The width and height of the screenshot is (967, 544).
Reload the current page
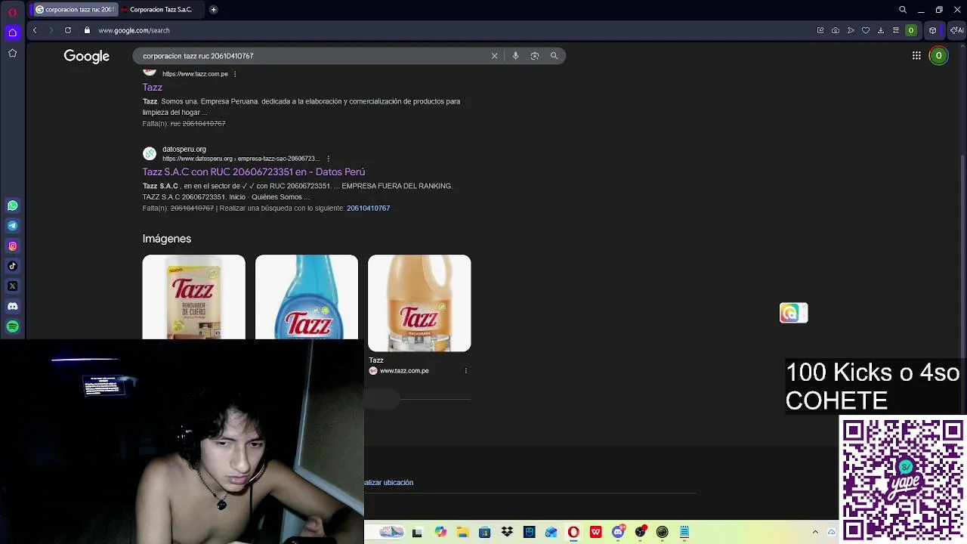68,30
